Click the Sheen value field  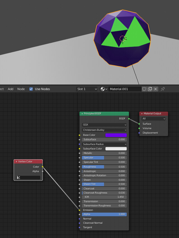[104, 180]
